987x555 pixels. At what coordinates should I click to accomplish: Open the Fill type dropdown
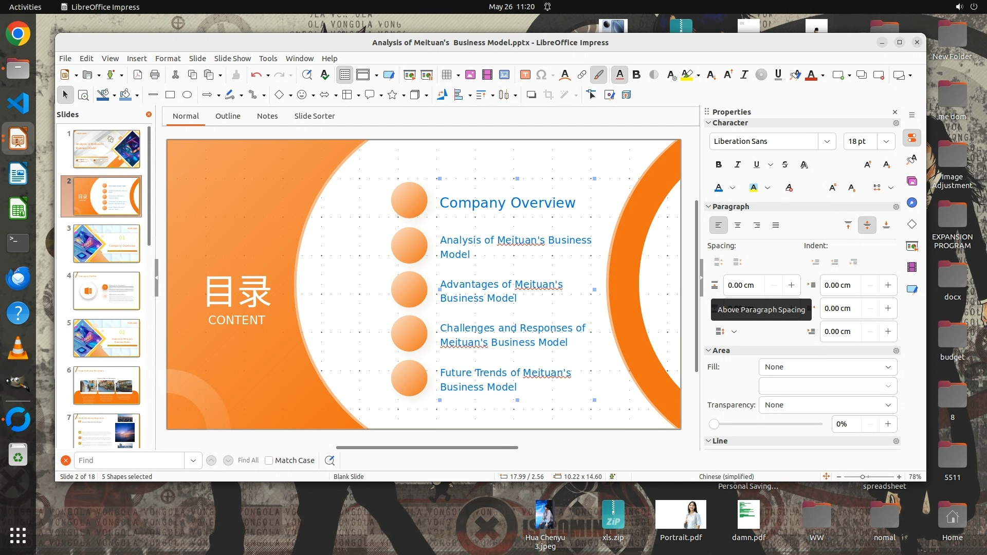[828, 367]
